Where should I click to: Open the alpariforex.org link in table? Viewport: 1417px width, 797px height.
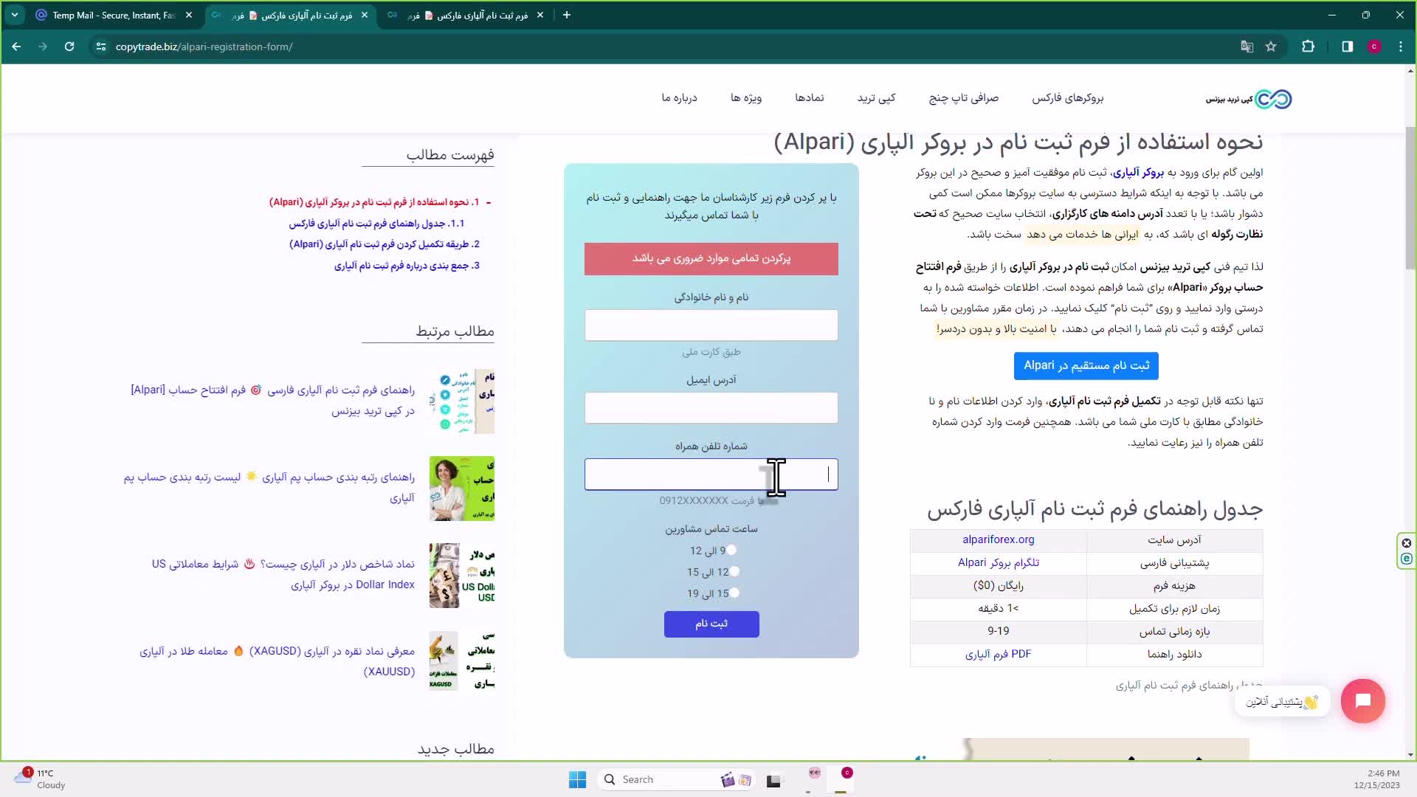click(998, 540)
